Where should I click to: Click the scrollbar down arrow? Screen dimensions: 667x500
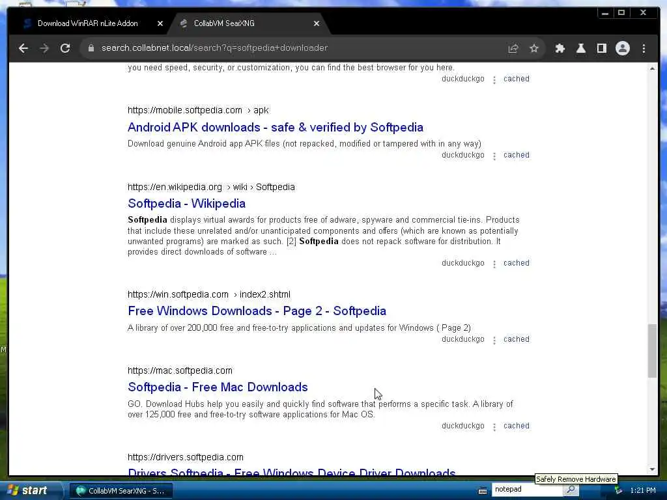click(652, 469)
